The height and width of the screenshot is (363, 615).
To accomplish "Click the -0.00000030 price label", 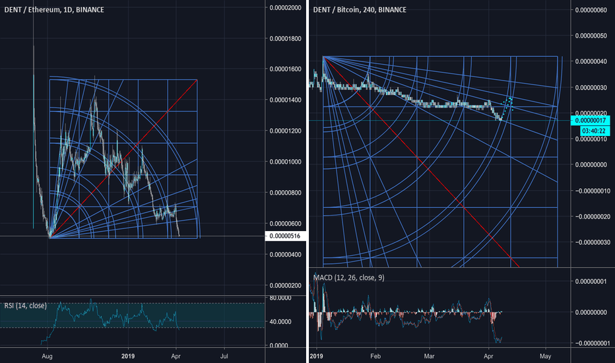I will click(593, 242).
